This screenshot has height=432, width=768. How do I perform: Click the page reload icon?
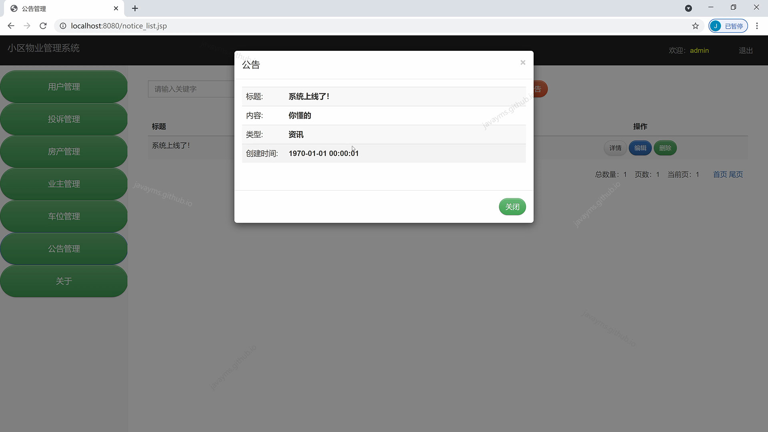[43, 26]
